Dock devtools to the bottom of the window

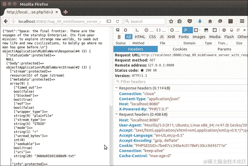point(232,30)
